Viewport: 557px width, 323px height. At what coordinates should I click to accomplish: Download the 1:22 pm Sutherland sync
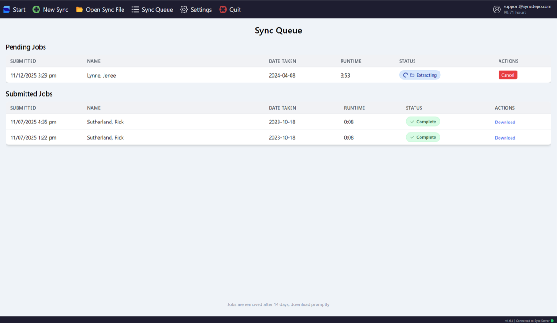[x=505, y=138]
